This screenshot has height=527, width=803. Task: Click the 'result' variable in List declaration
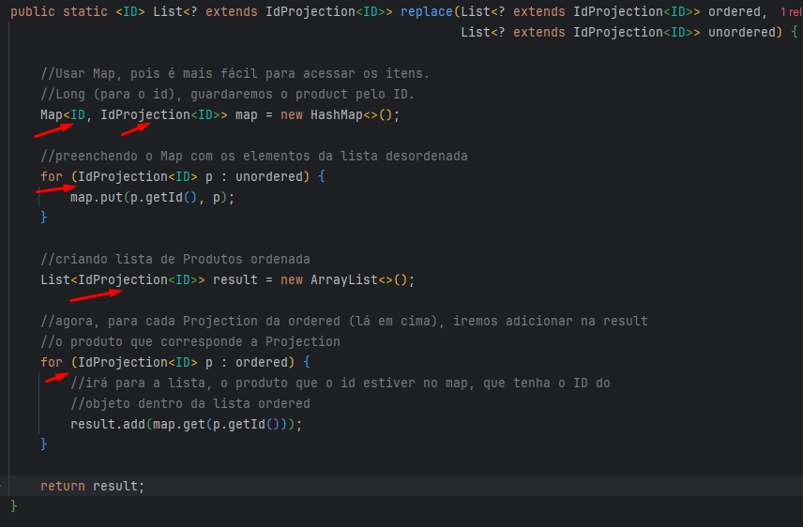pyautogui.click(x=235, y=279)
